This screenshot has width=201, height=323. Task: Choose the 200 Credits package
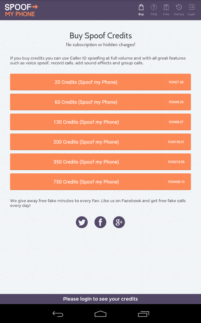(x=86, y=142)
